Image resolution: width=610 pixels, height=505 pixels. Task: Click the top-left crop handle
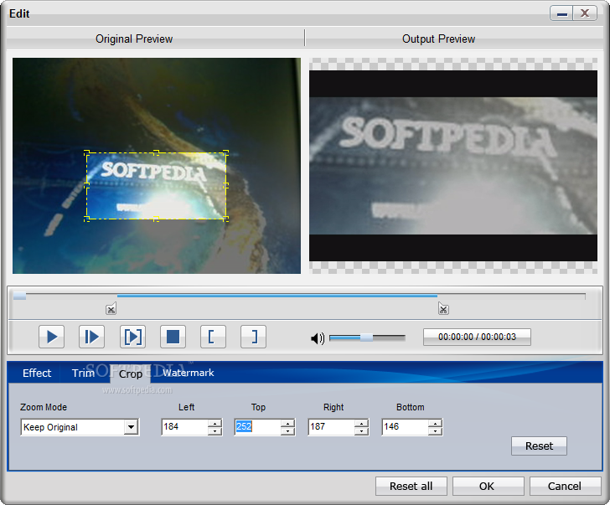[x=87, y=153]
